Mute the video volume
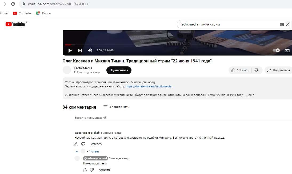This screenshot has height=174, width=292. pos(90,50)
